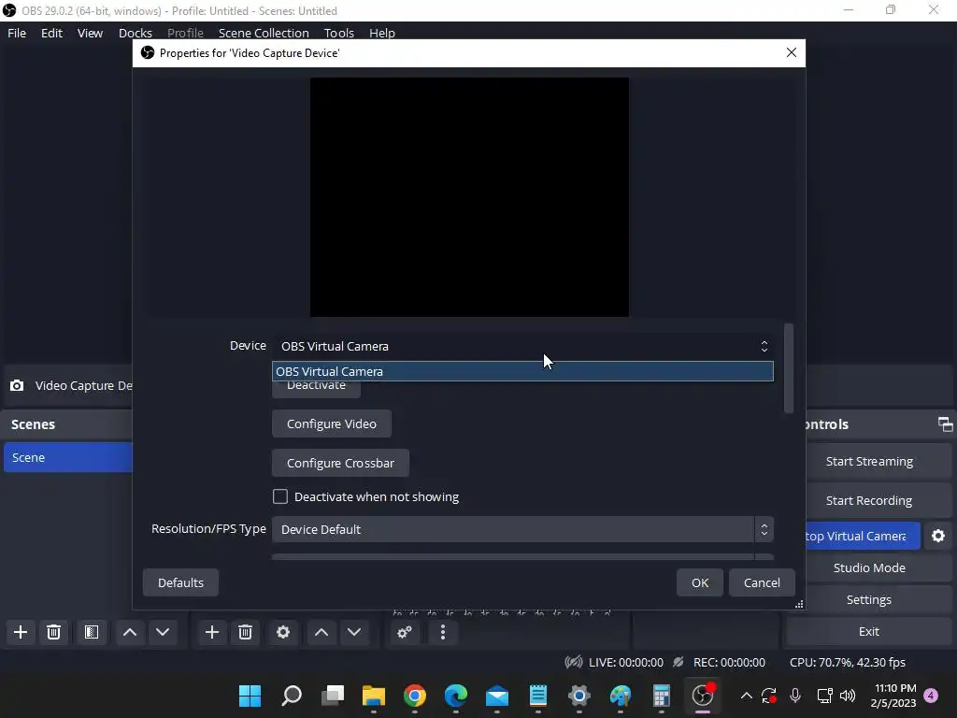Image resolution: width=957 pixels, height=718 pixels.
Task: Open the Tools menu
Action: click(x=338, y=33)
